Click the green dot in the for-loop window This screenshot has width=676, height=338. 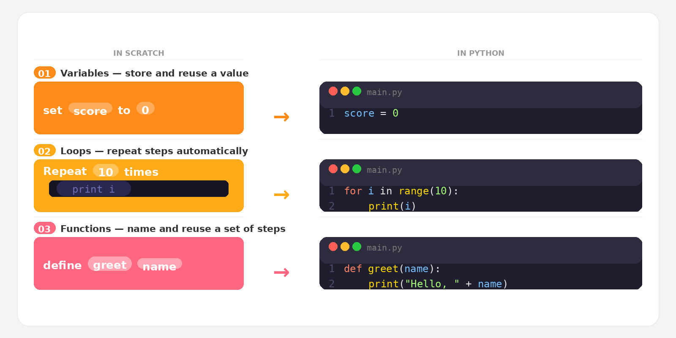[357, 169]
